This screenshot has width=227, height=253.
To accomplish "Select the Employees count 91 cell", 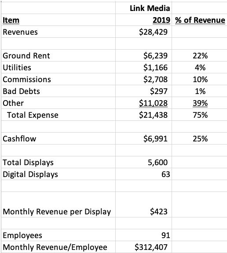I will pos(143,235).
